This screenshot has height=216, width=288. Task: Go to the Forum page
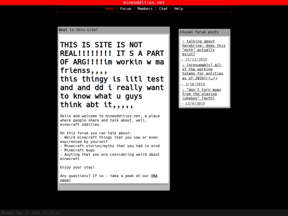tap(126, 9)
